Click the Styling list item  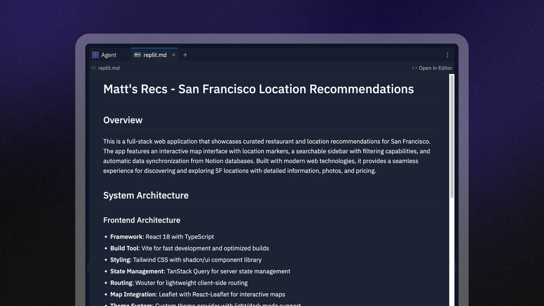pos(186,260)
